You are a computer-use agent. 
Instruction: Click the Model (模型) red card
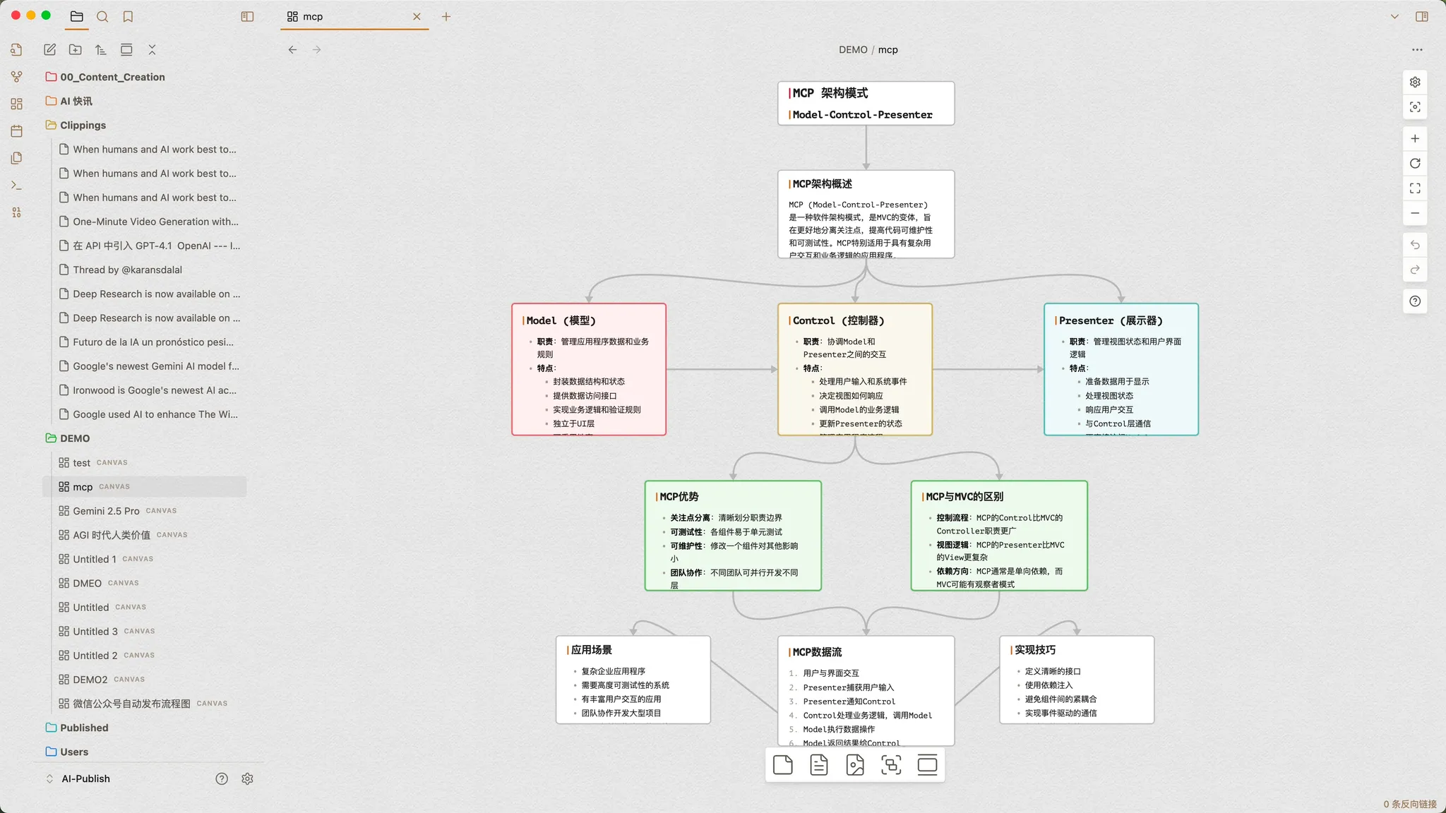[588, 369]
